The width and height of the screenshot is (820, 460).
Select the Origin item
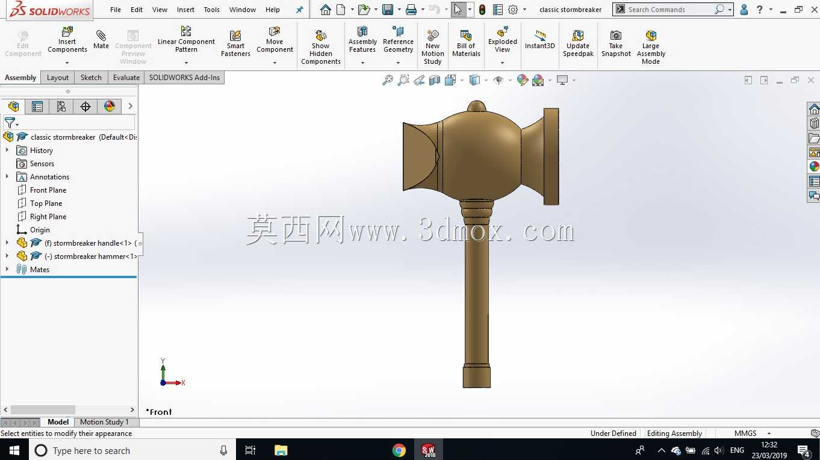[40, 230]
